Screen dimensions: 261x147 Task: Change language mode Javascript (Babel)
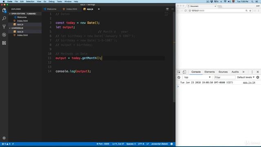coord(159,144)
